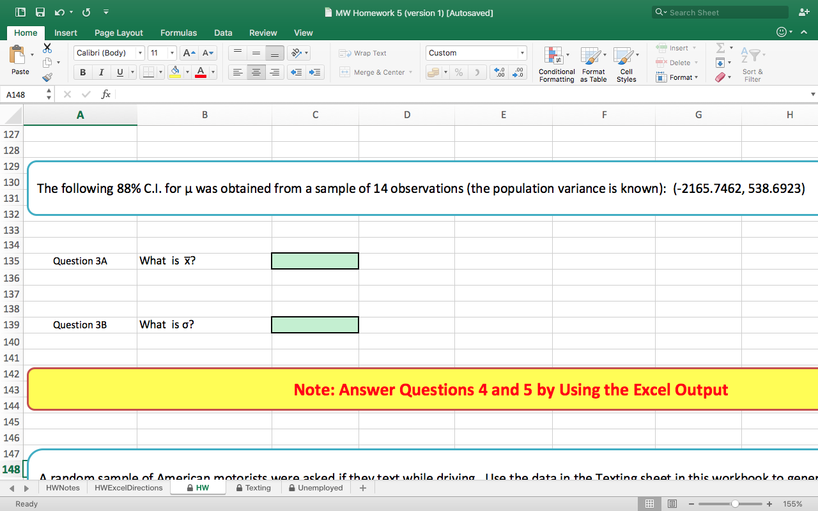Open the Texting sheet tab
Image resolution: width=818 pixels, height=511 pixels.
click(x=254, y=487)
